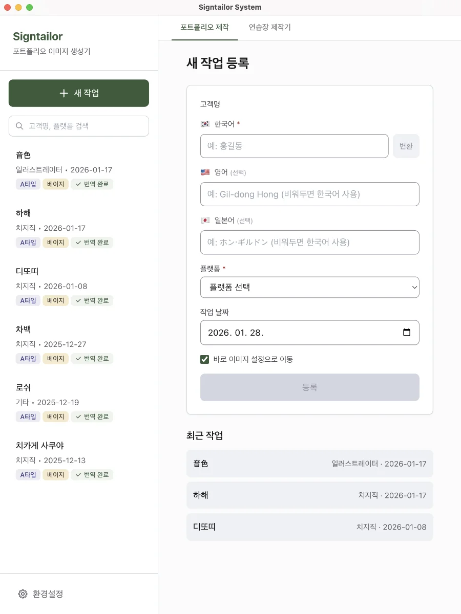Click the plus icon on 새 작업

click(64, 93)
